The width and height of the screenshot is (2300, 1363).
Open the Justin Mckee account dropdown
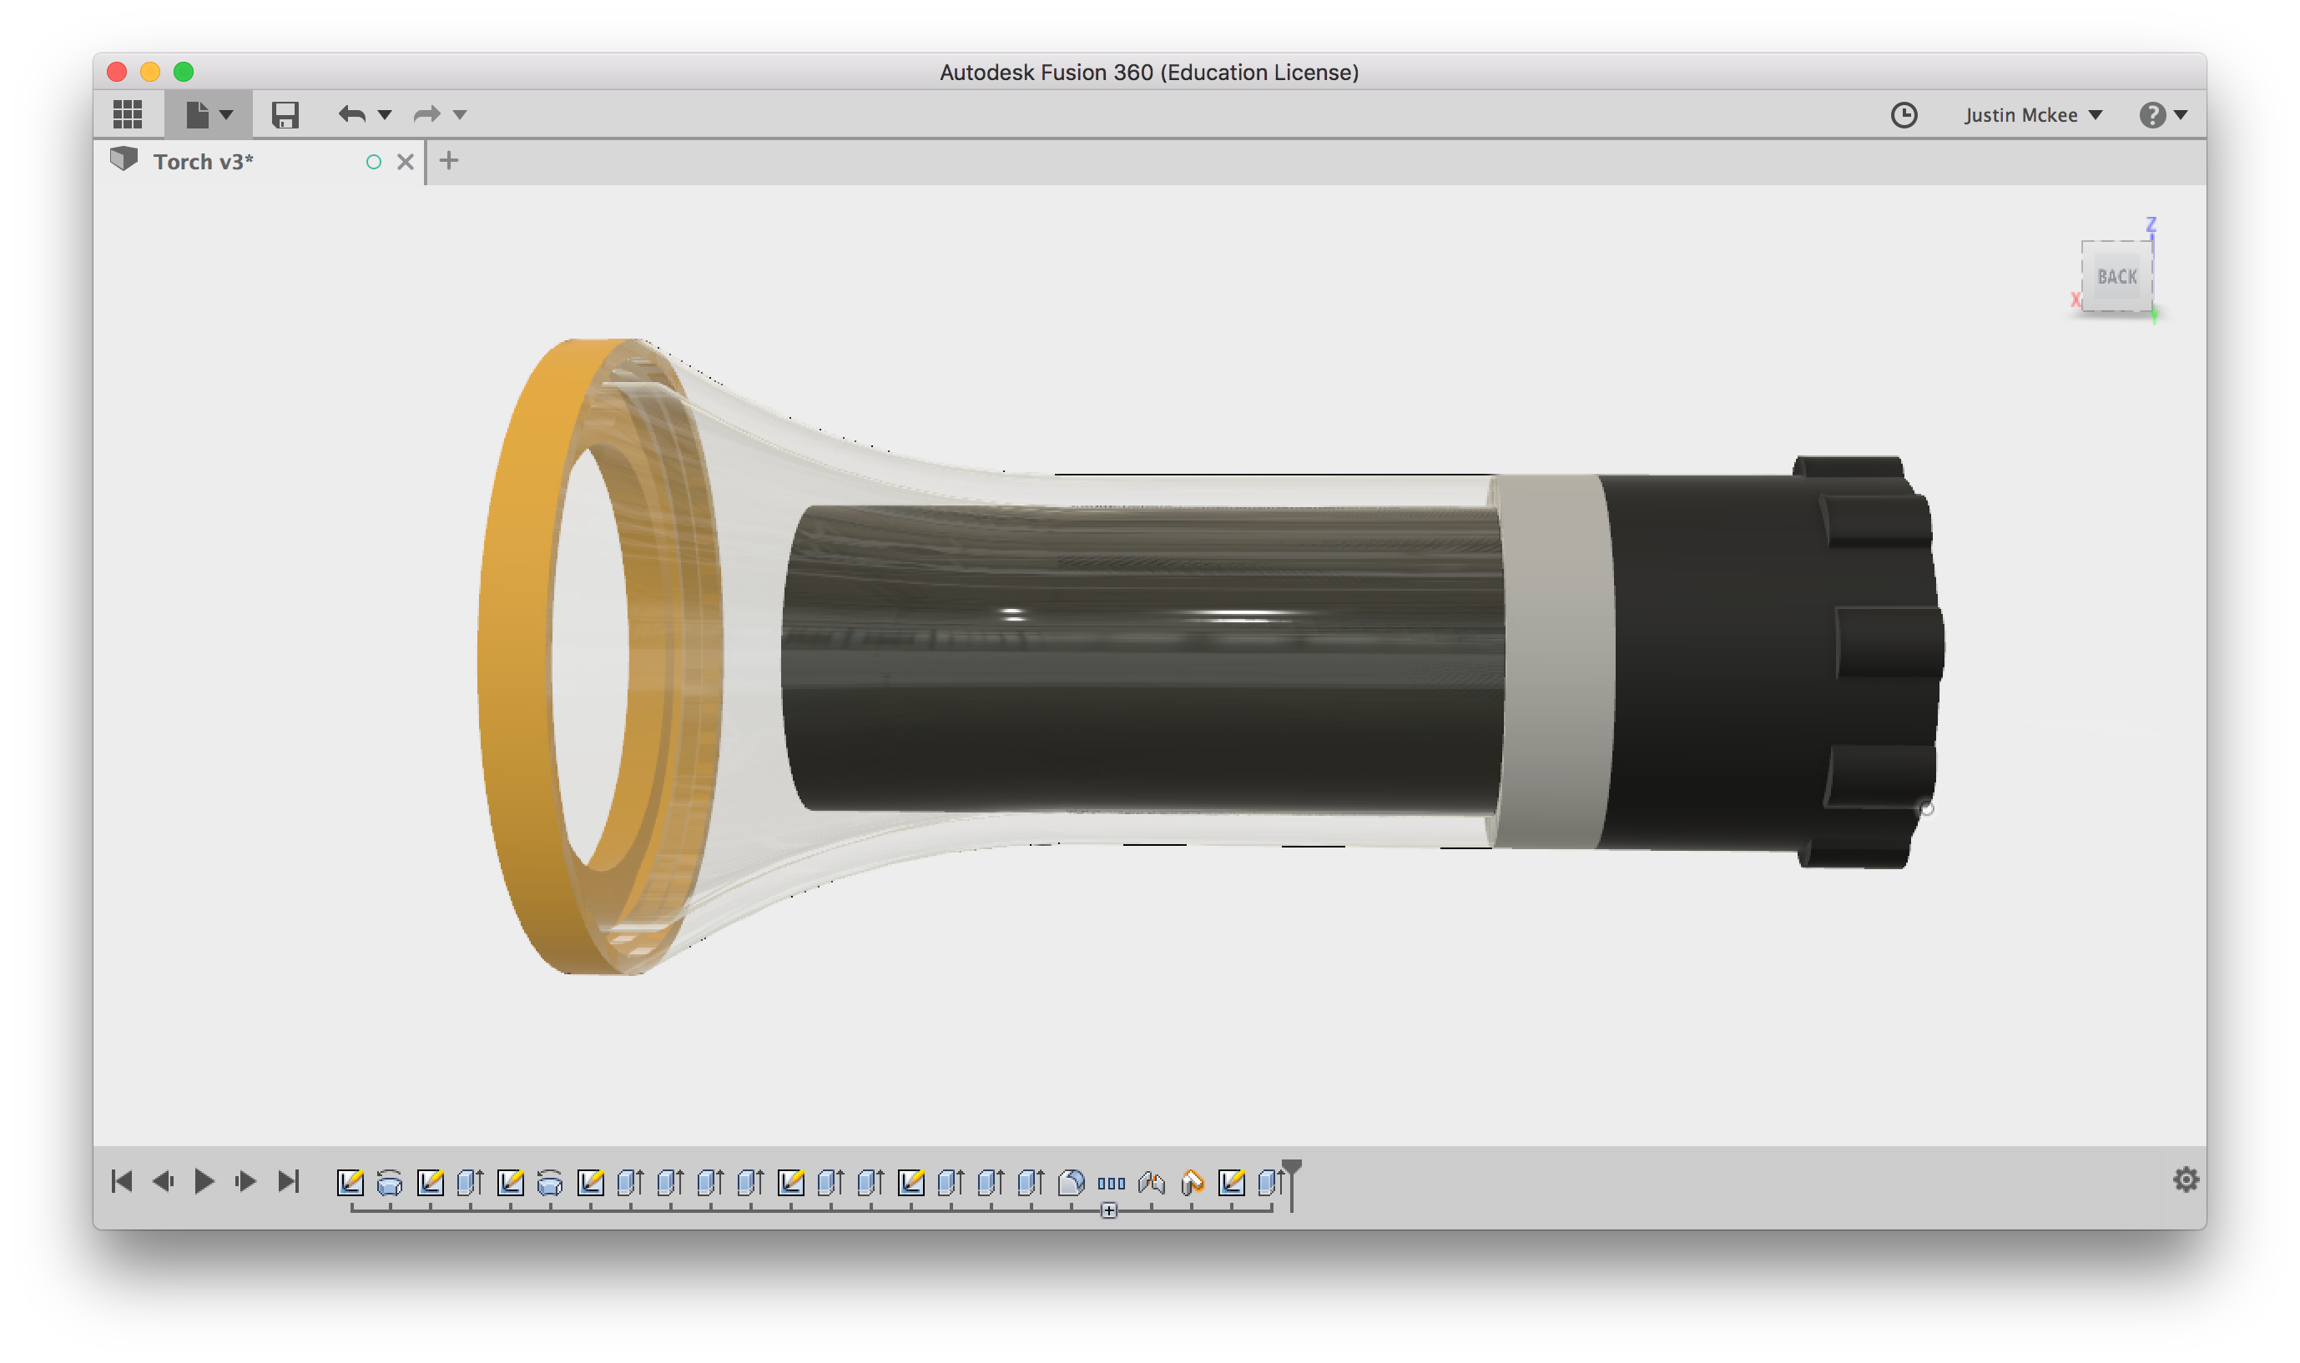pyautogui.click(x=2033, y=115)
